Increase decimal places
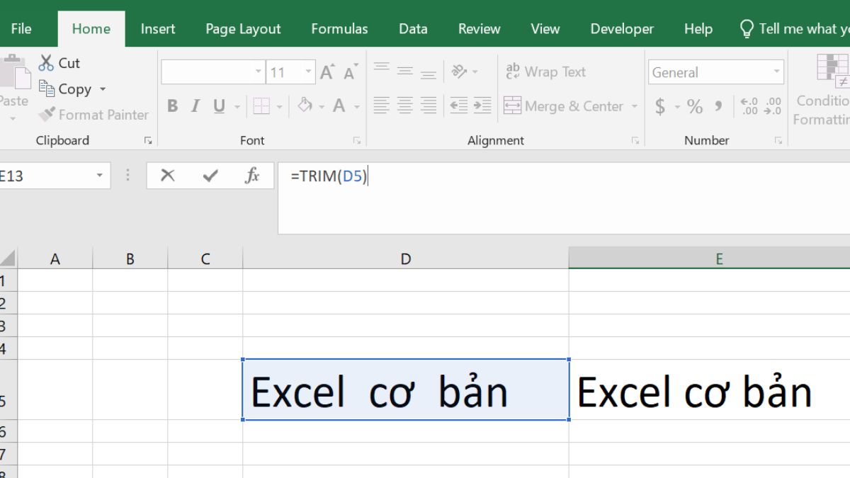The width and height of the screenshot is (850, 478). coord(749,106)
